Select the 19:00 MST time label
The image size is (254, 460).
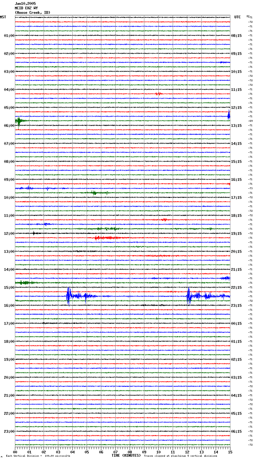click(9, 360)
